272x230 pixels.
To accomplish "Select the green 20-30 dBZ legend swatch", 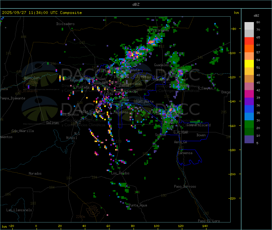I will 249,124.
